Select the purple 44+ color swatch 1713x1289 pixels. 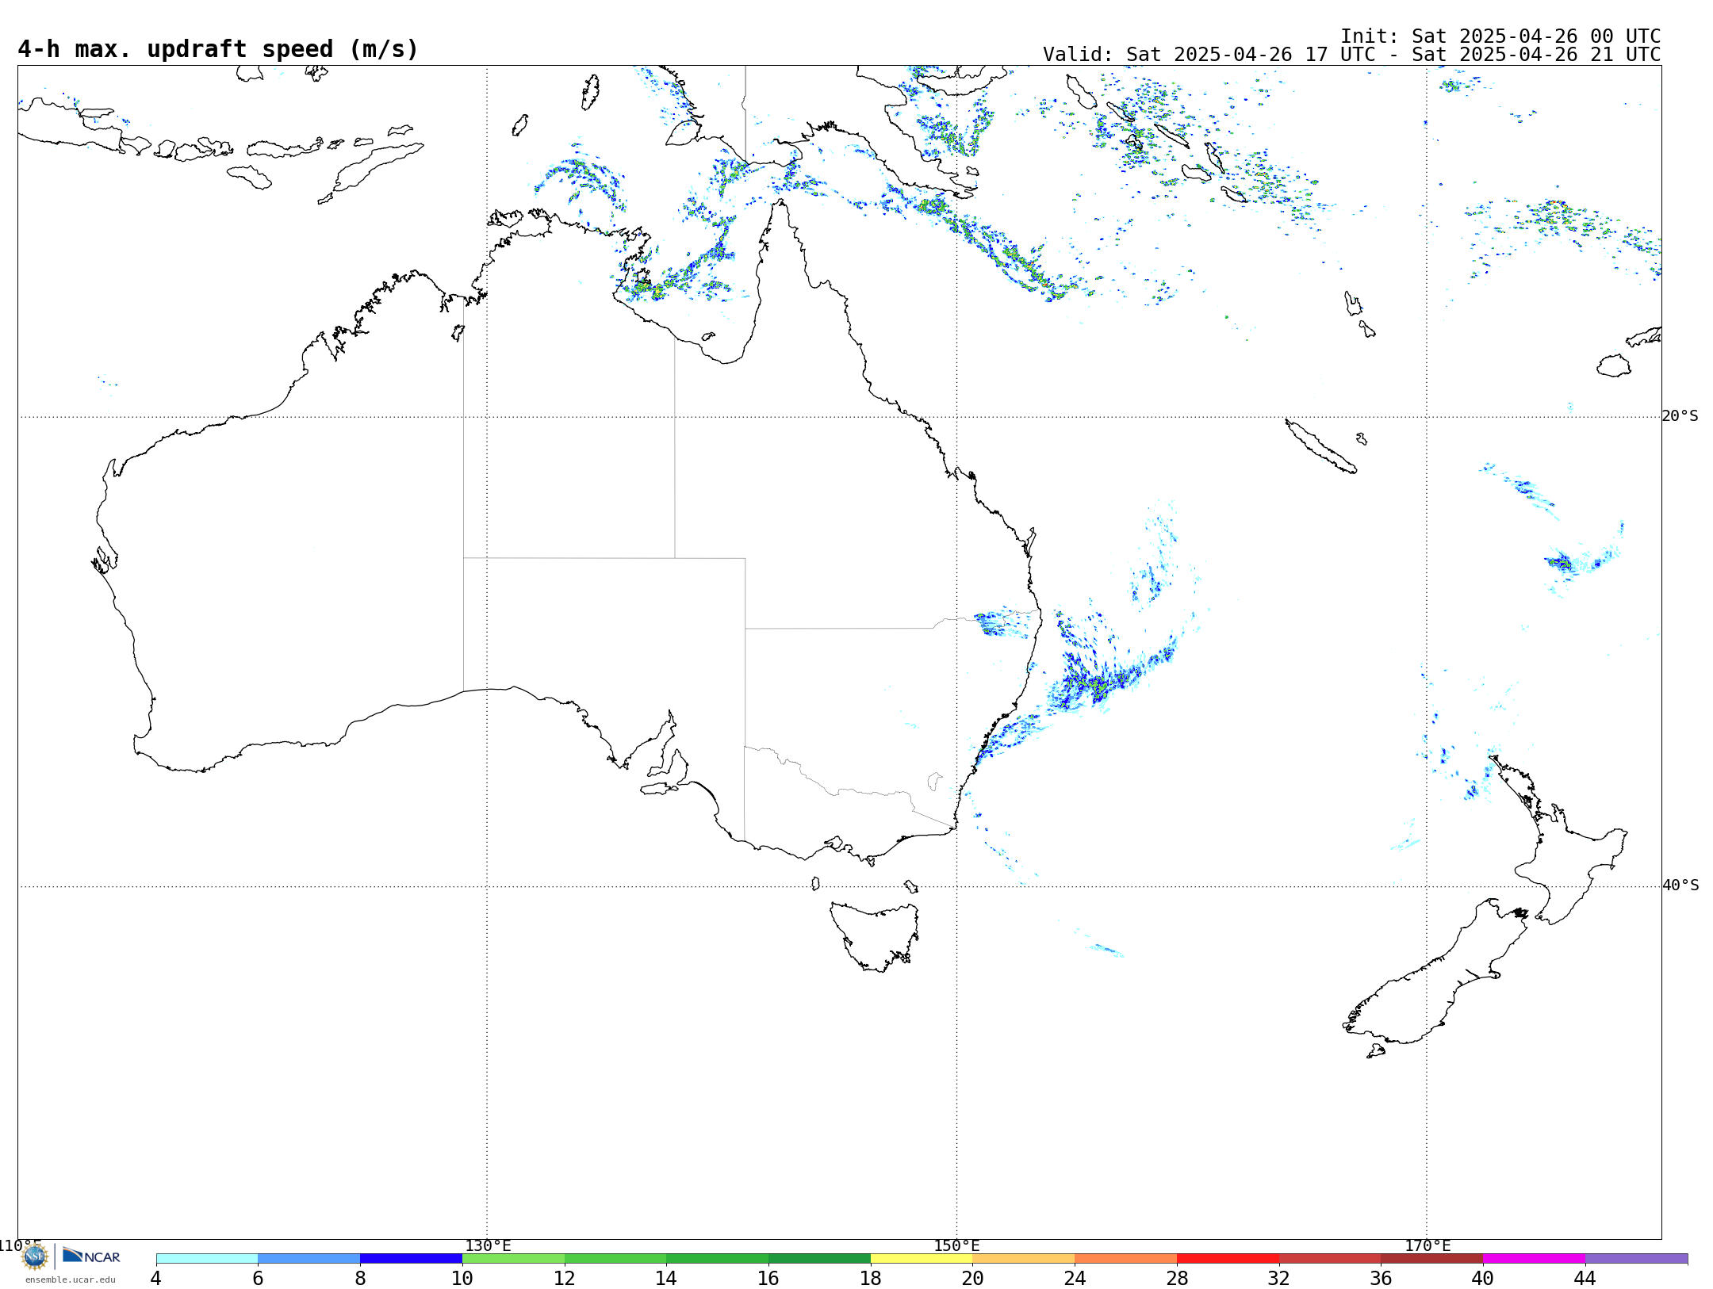click(x=1636, y=1259)
